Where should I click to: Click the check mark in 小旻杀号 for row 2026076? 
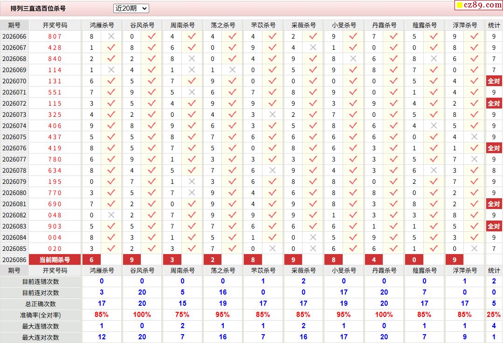coord(353,148)
